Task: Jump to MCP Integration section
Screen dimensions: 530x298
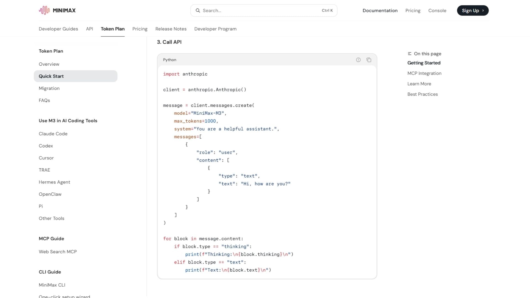Action: click(424, 73)
